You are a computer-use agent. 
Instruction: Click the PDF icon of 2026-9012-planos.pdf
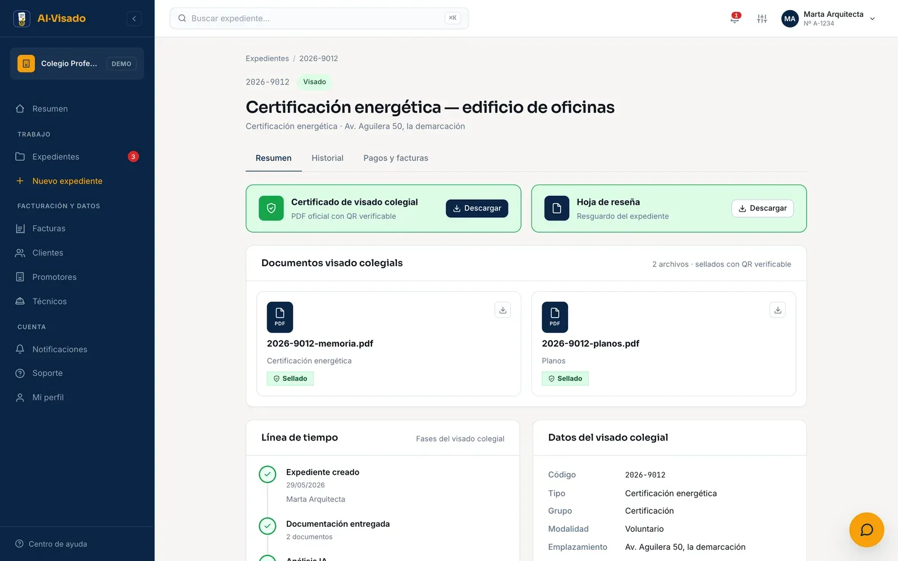point(555,317)
